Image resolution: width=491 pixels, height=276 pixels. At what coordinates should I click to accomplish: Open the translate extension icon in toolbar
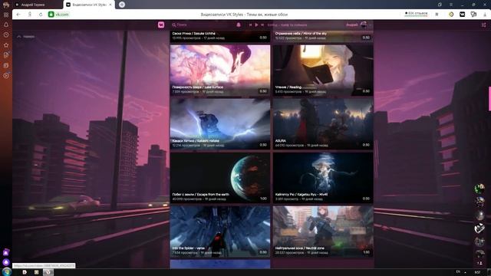(473, 15)
